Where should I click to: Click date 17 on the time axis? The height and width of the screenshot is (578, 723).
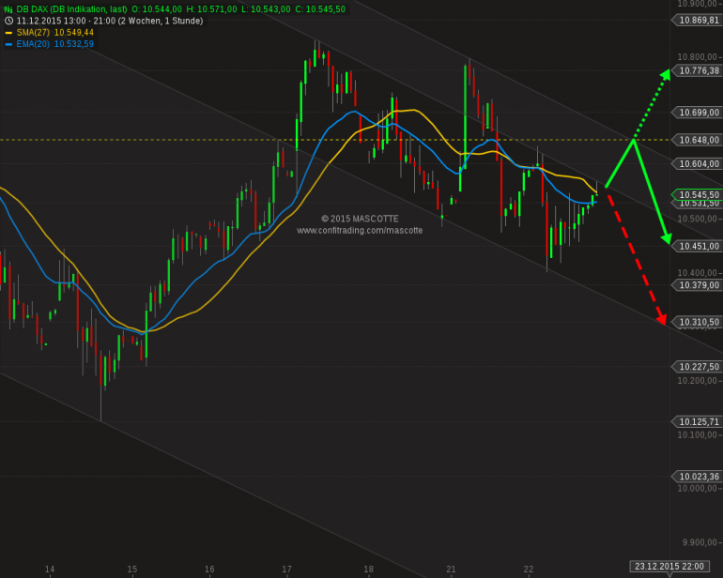pyautogui.click(x=286, y=570)
